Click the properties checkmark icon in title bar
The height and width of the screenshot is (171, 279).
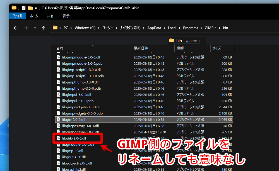point(24,8)
